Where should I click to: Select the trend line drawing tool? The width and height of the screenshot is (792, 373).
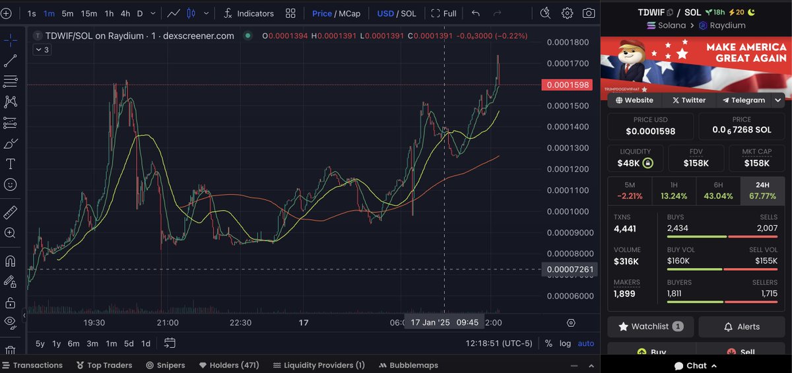11,61
